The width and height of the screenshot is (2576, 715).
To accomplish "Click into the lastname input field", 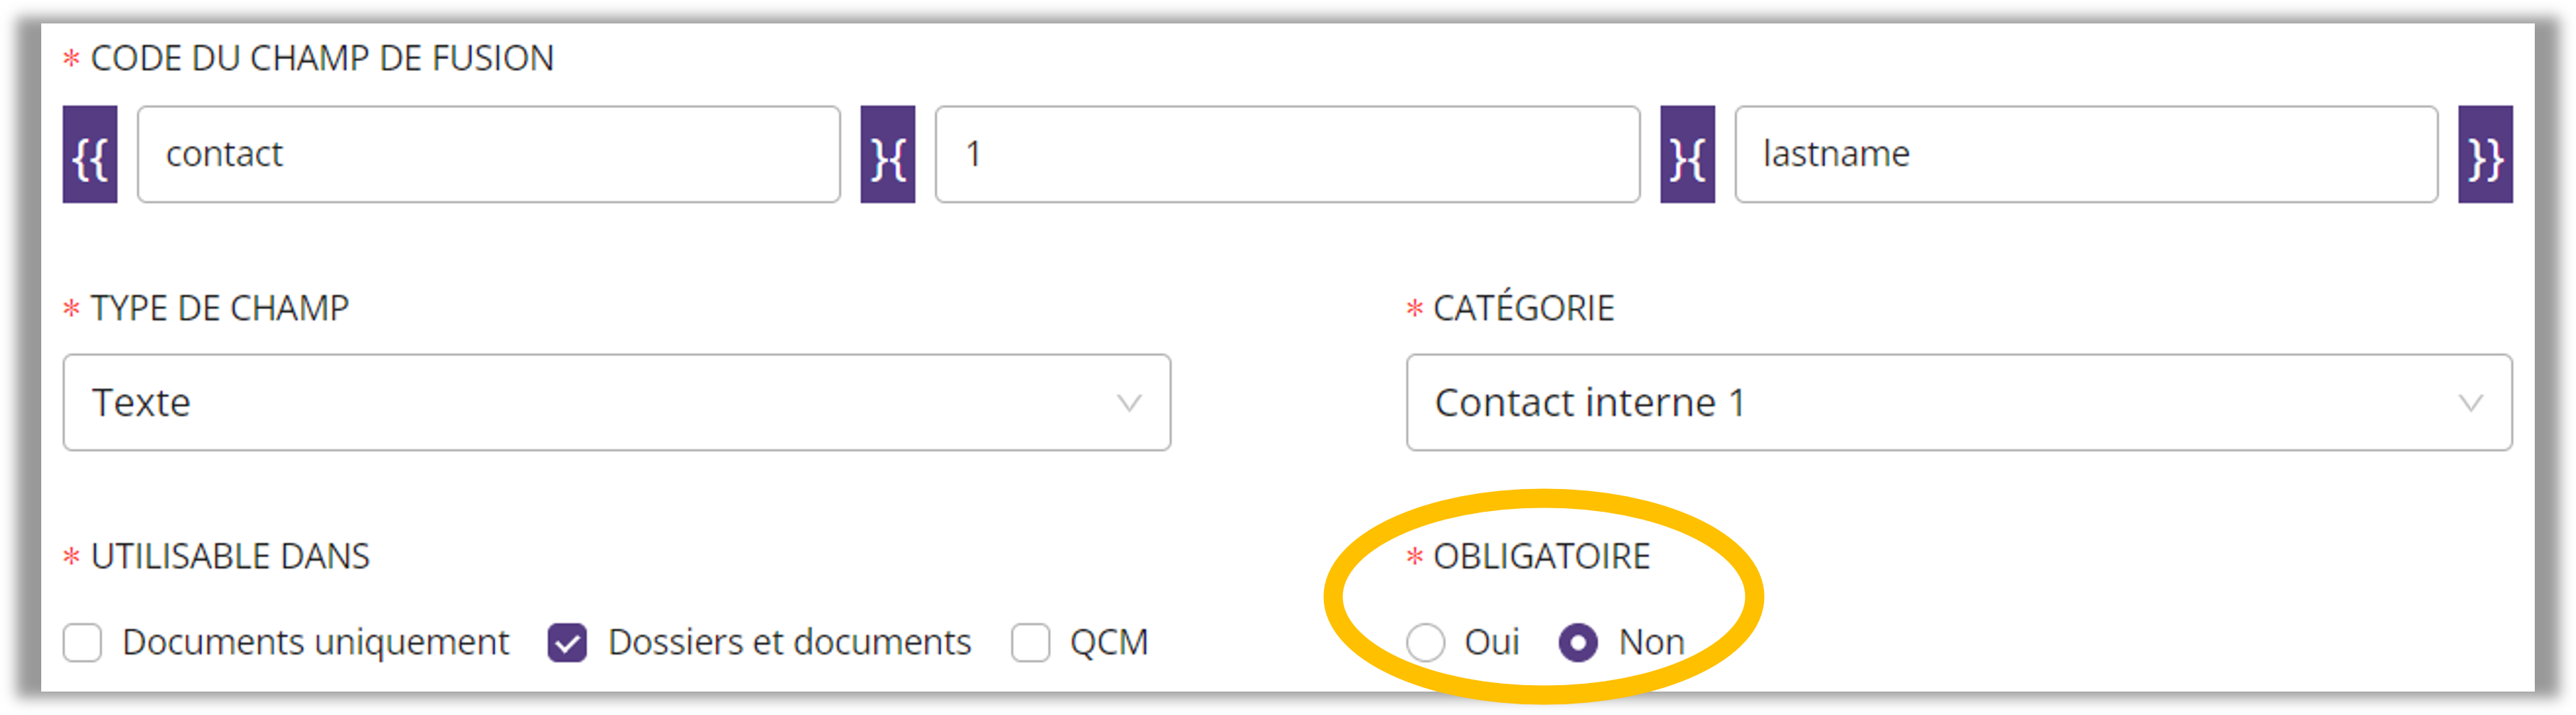I will click(x=2085, y=155).
